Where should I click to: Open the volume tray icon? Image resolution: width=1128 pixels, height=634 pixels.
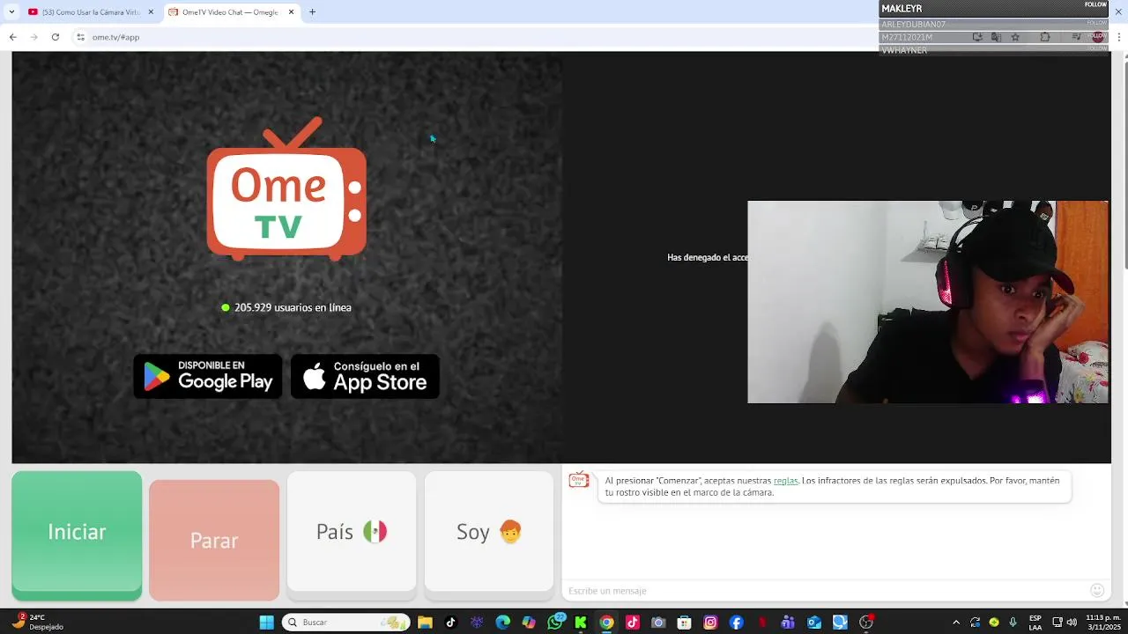tap(1072, 623)
